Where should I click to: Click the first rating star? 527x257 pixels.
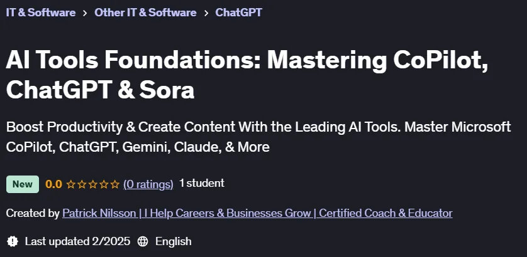pyautogui.click(x=70, y=184)
